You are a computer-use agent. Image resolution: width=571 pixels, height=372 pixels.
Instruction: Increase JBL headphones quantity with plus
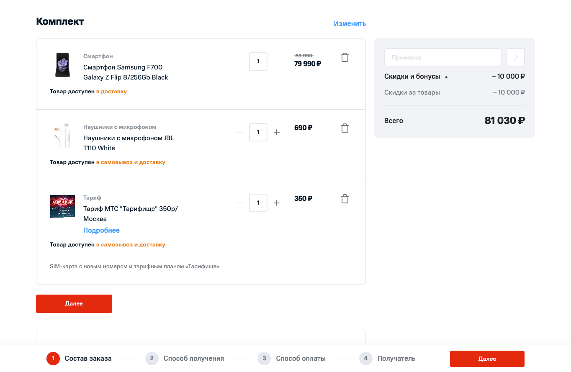coord(277,132)
